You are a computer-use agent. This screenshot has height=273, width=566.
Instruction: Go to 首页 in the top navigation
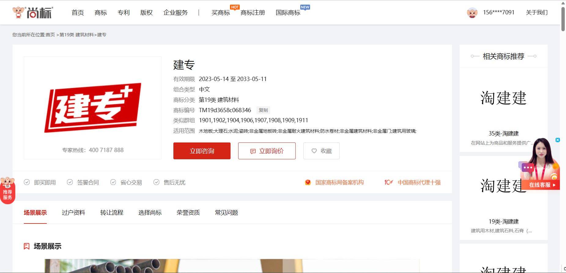pyautogui.click(x=78, y=13)
